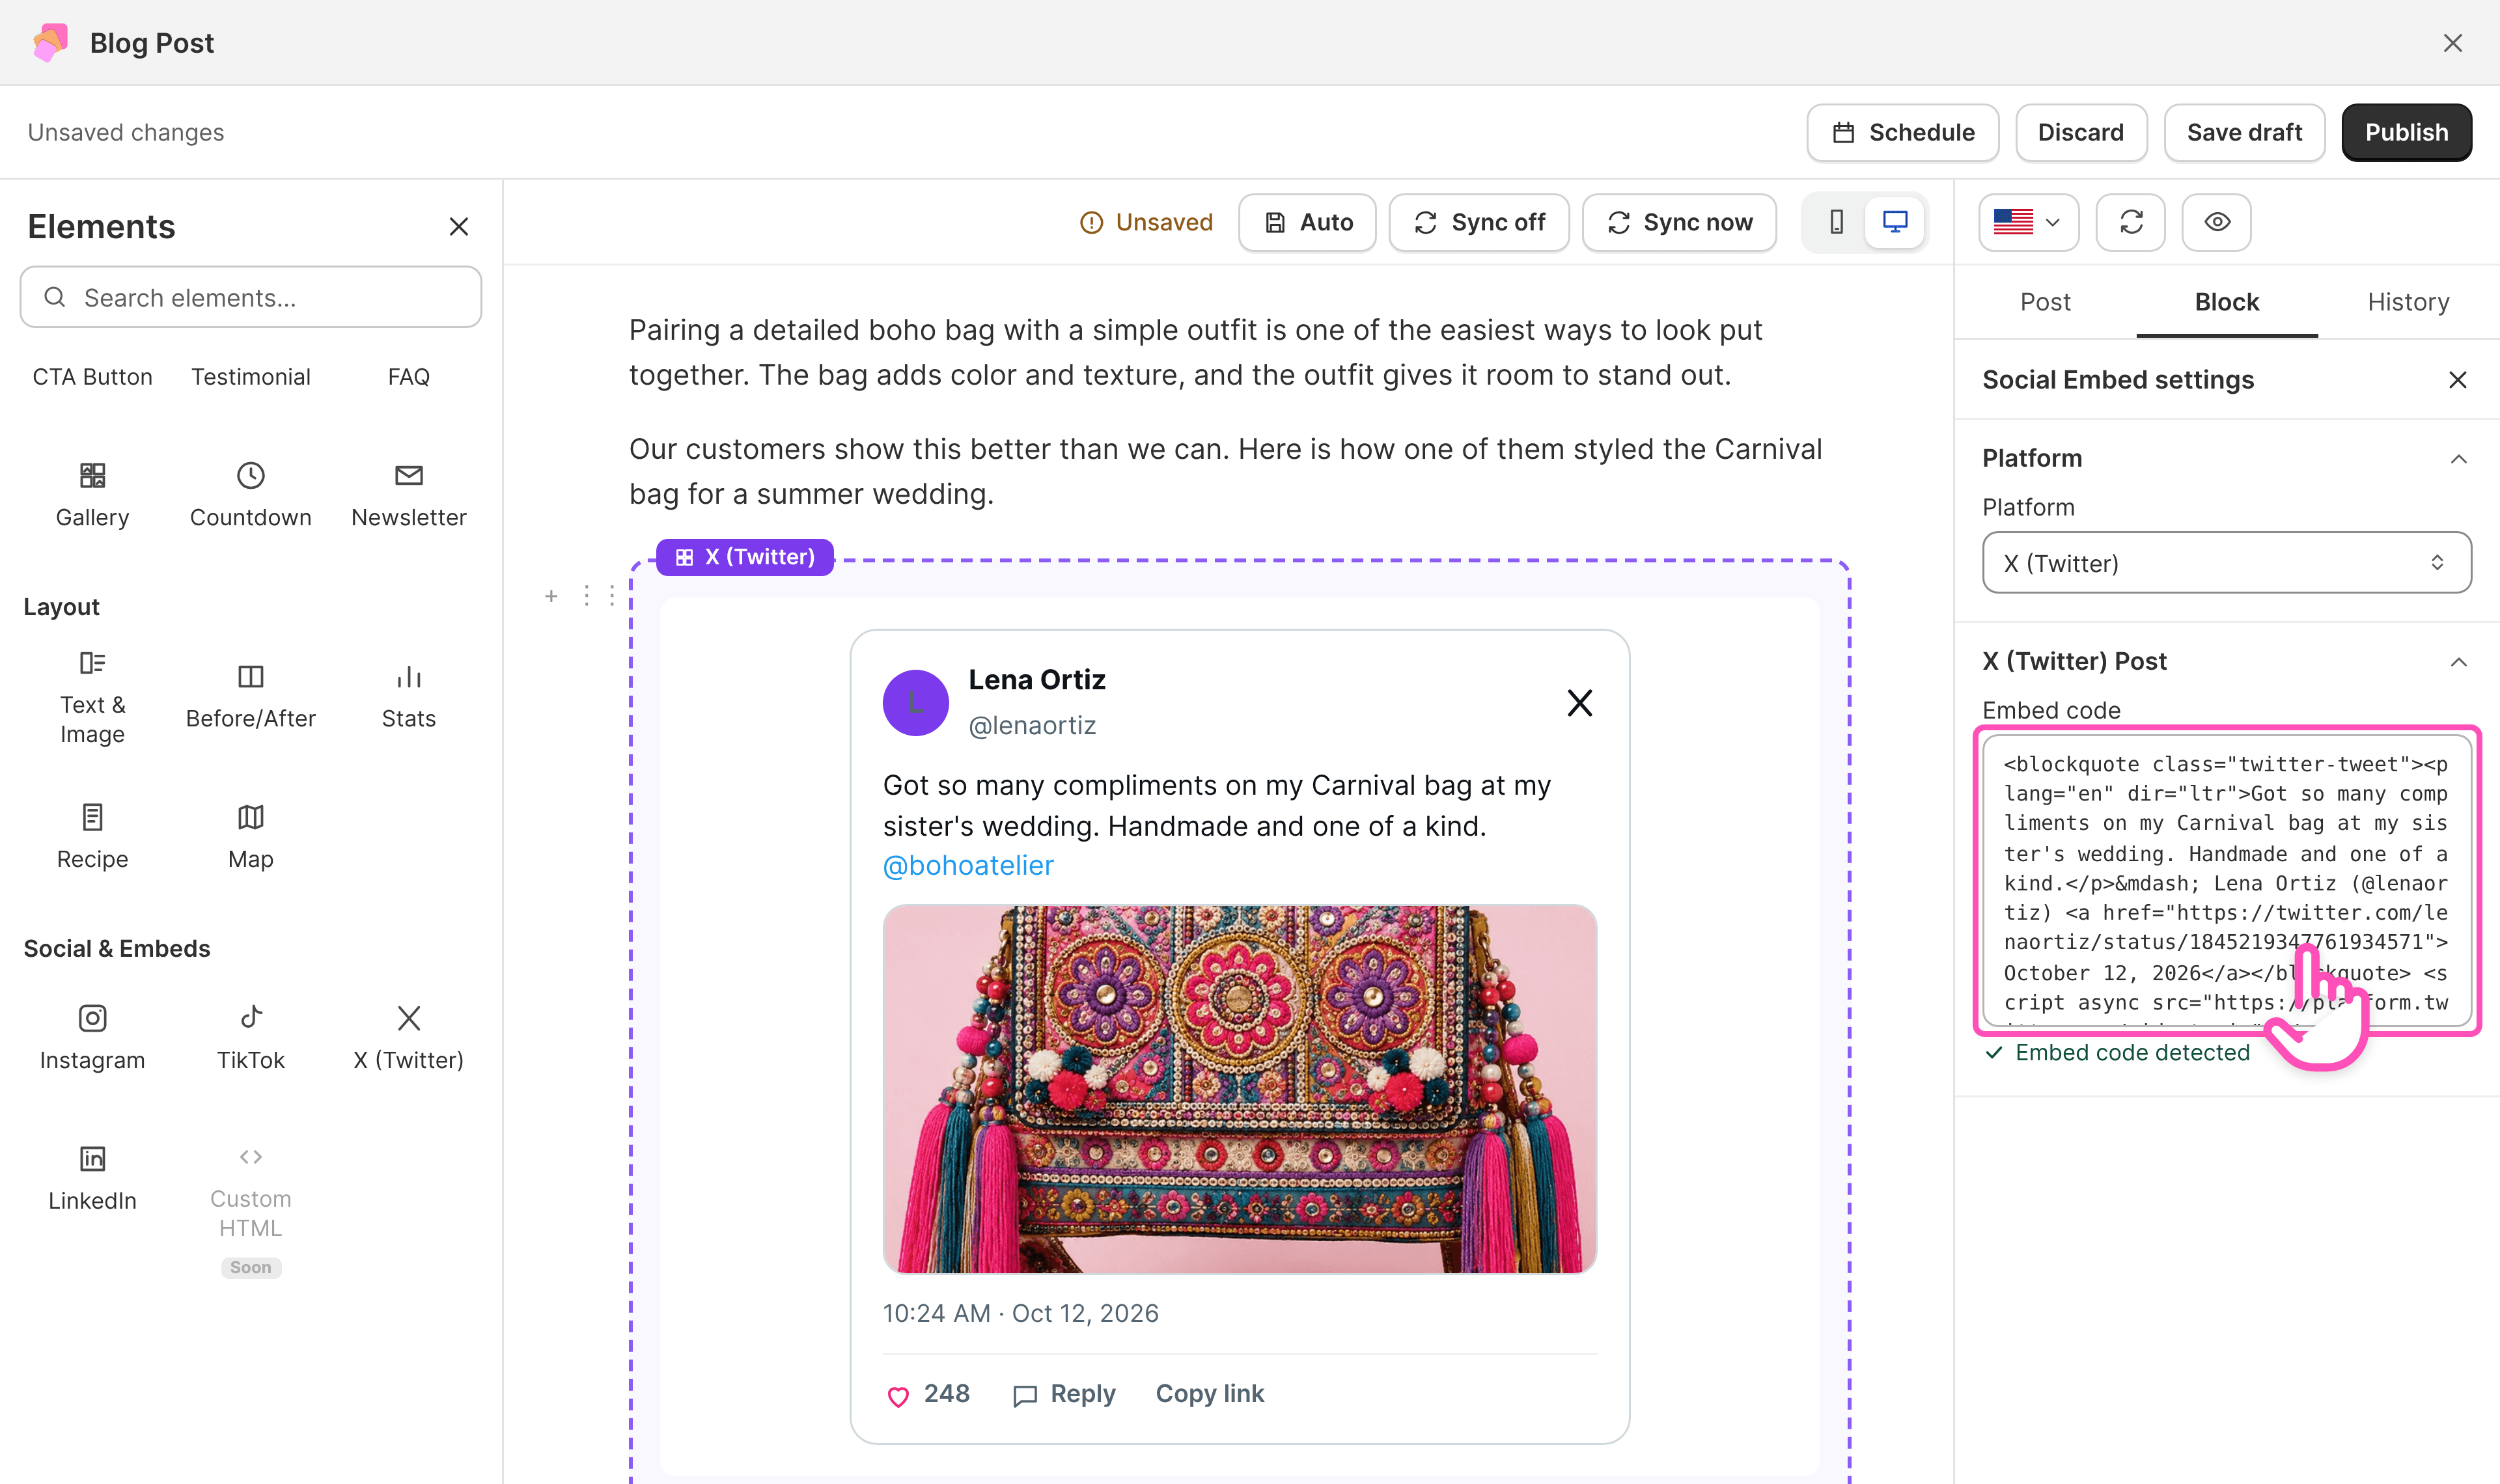Add the Gallery element
The image size is (2500, 1484).
click(x=92, y=495)
